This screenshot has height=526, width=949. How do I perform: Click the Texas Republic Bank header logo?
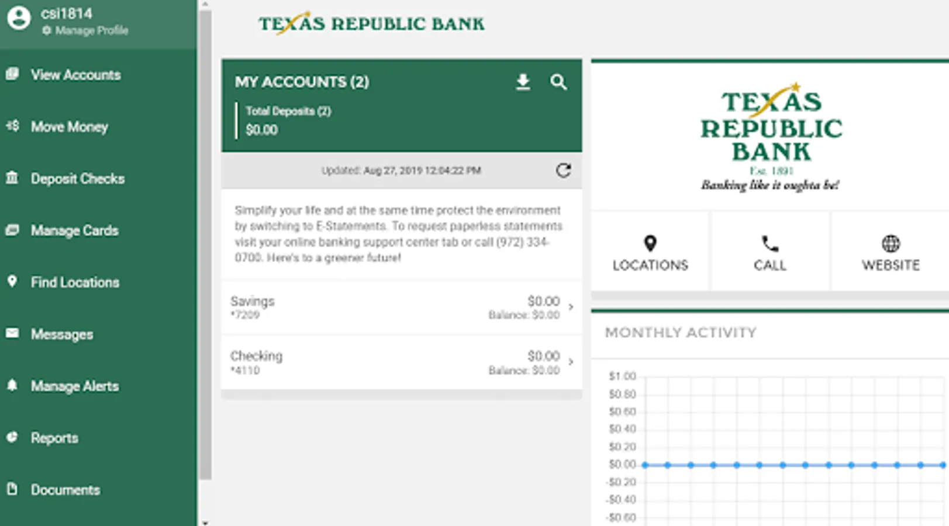(371, 23)
